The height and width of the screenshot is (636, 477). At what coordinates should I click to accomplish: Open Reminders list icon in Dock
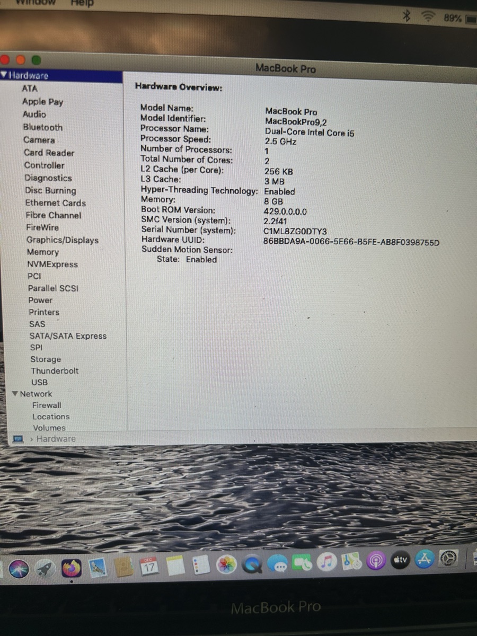click(x=201, y=564)
